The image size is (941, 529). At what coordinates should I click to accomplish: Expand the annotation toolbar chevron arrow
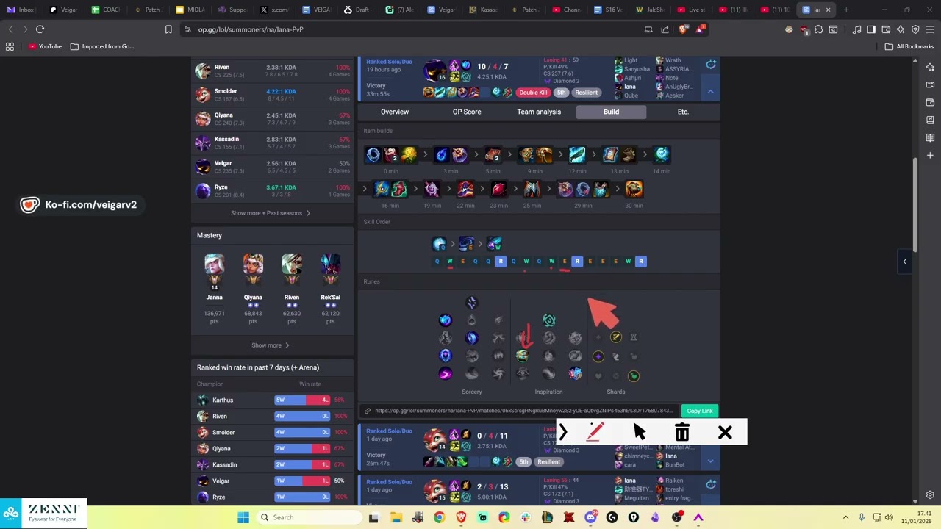click(x=563, y=433)
